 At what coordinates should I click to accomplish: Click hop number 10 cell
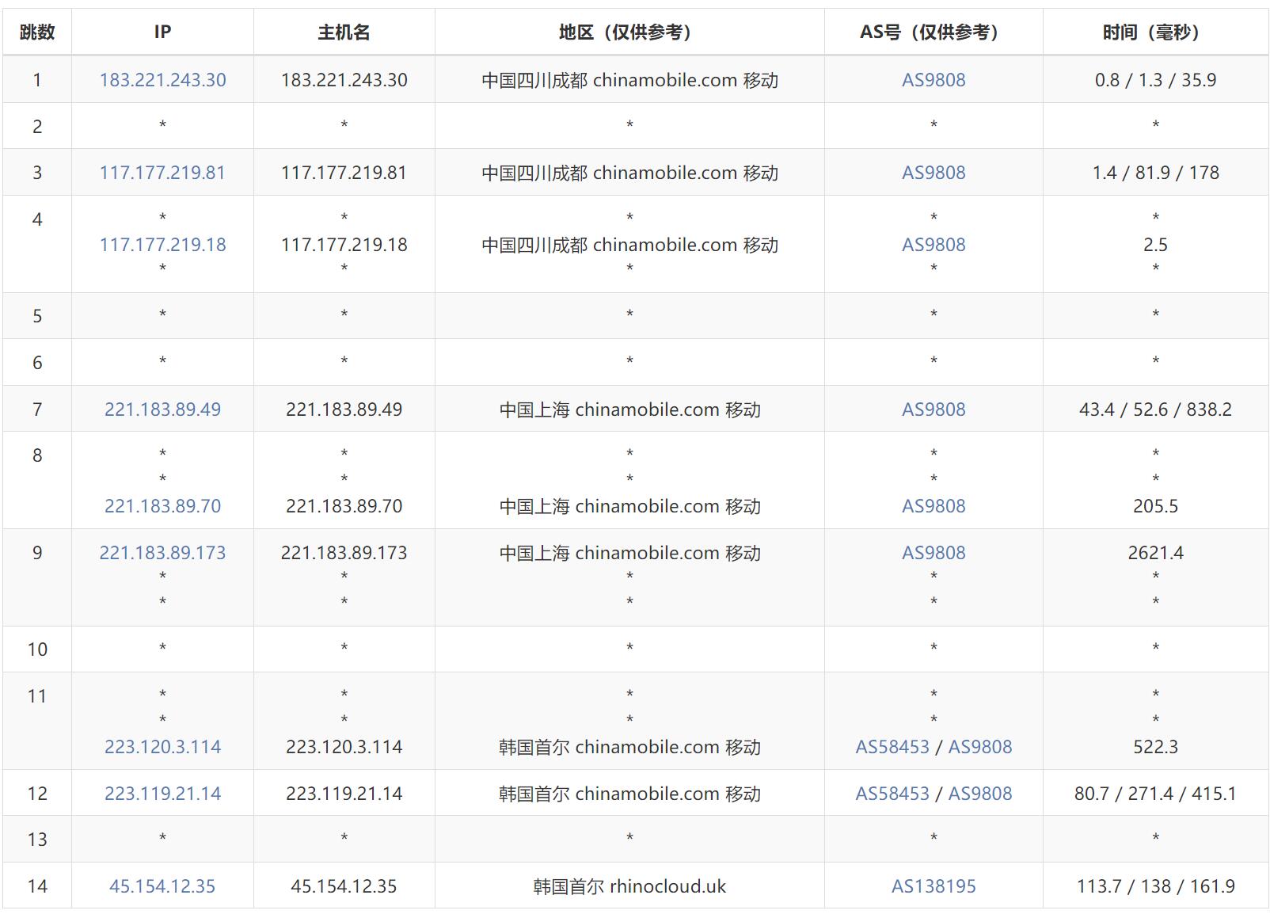[37, 649]
